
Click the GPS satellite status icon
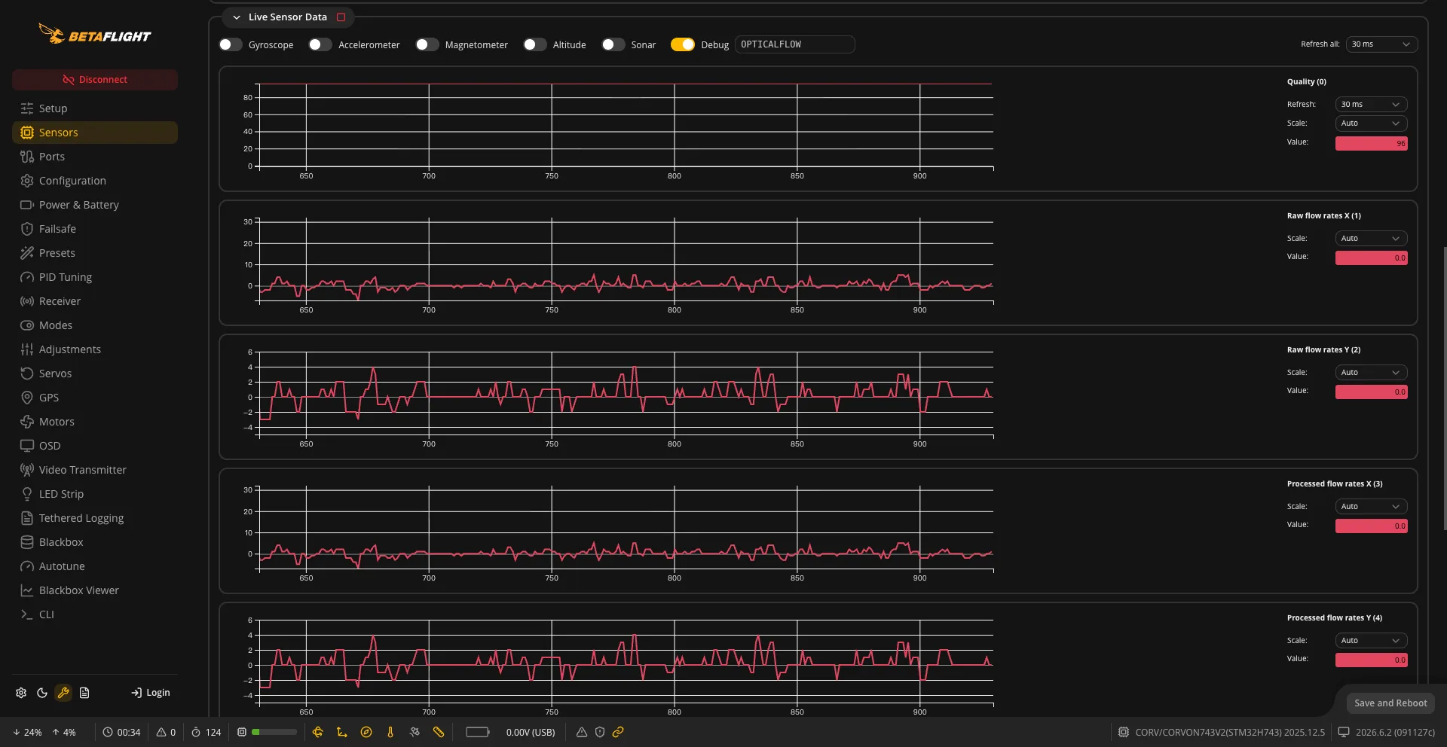(415, 732)
